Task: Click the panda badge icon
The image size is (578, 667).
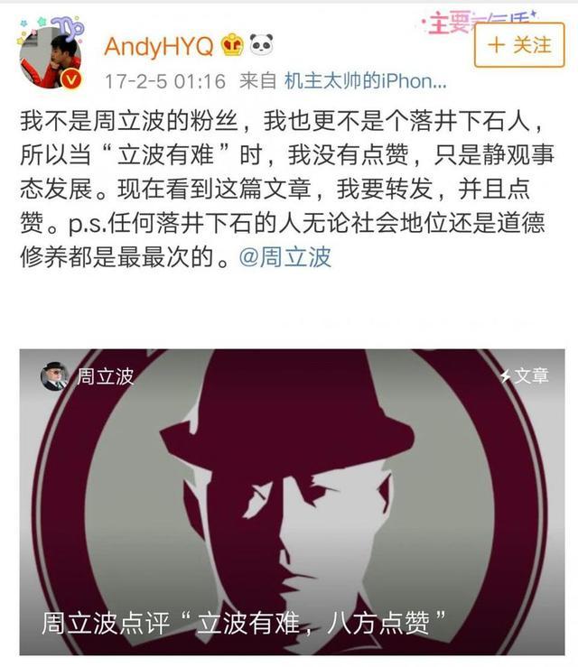Action: (x=261, y=44)
